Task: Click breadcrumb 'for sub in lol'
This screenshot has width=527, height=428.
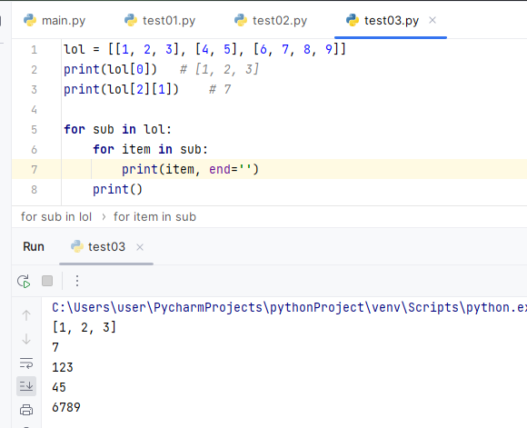Action: (56, 217)
